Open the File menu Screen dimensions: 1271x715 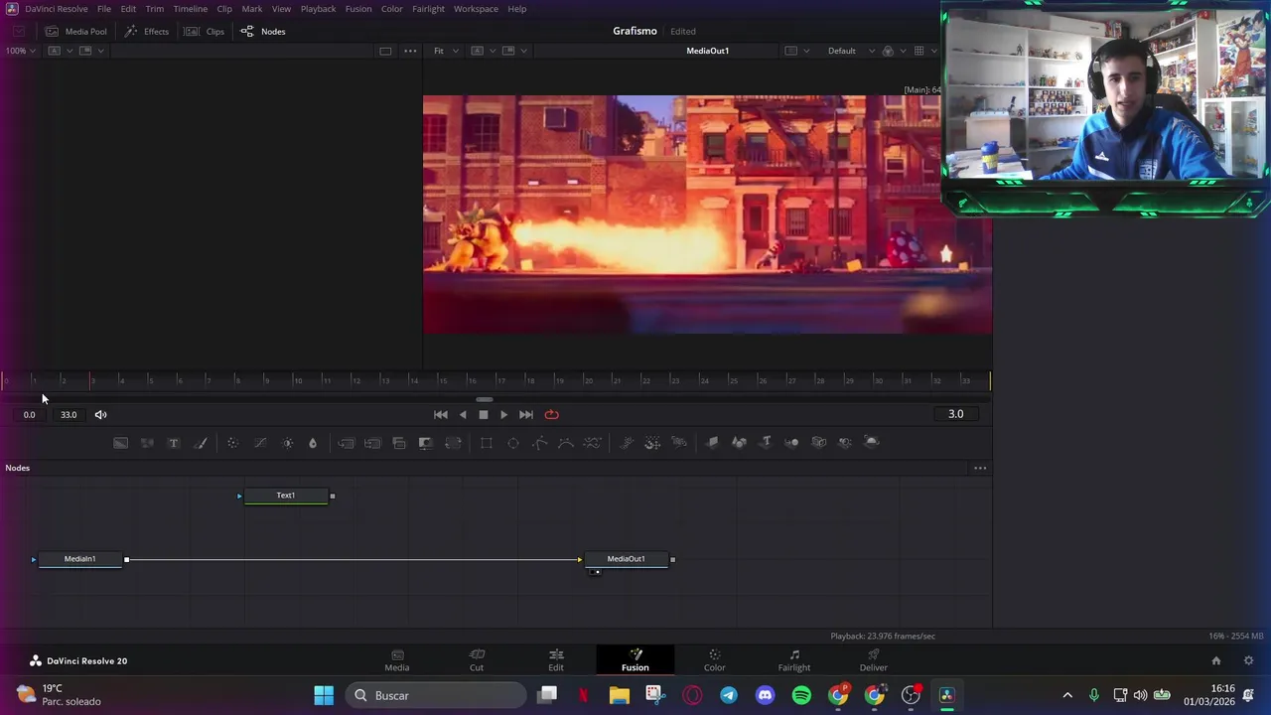pyautogui.click(x=104, y=9)
